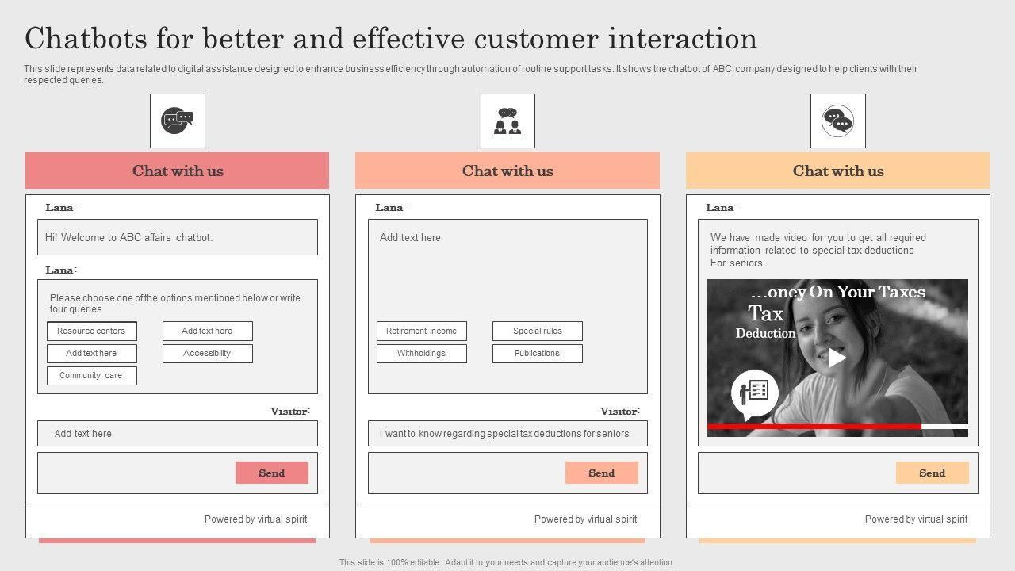Select the Withholdings option

click(x=421, y=354)
